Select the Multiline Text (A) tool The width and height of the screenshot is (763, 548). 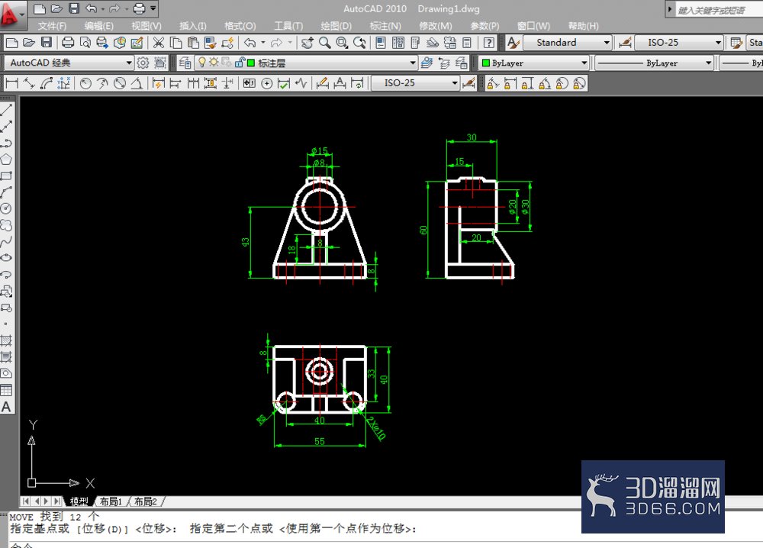pos(6,406)
